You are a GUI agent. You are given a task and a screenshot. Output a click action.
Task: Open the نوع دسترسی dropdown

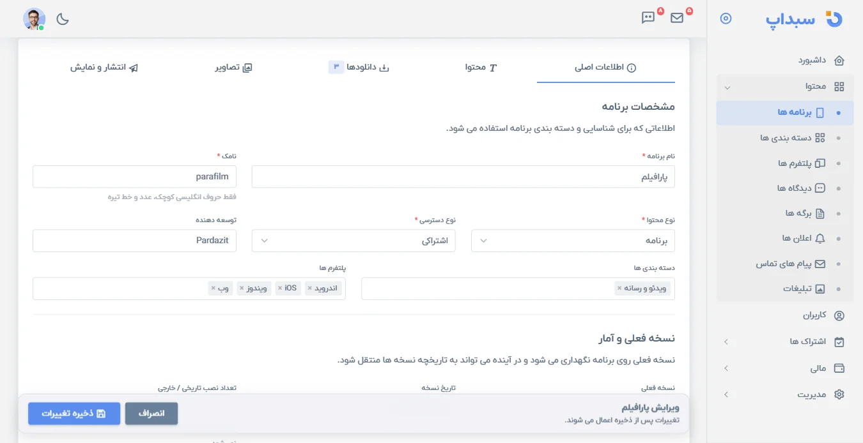click(x=354, y=241)
